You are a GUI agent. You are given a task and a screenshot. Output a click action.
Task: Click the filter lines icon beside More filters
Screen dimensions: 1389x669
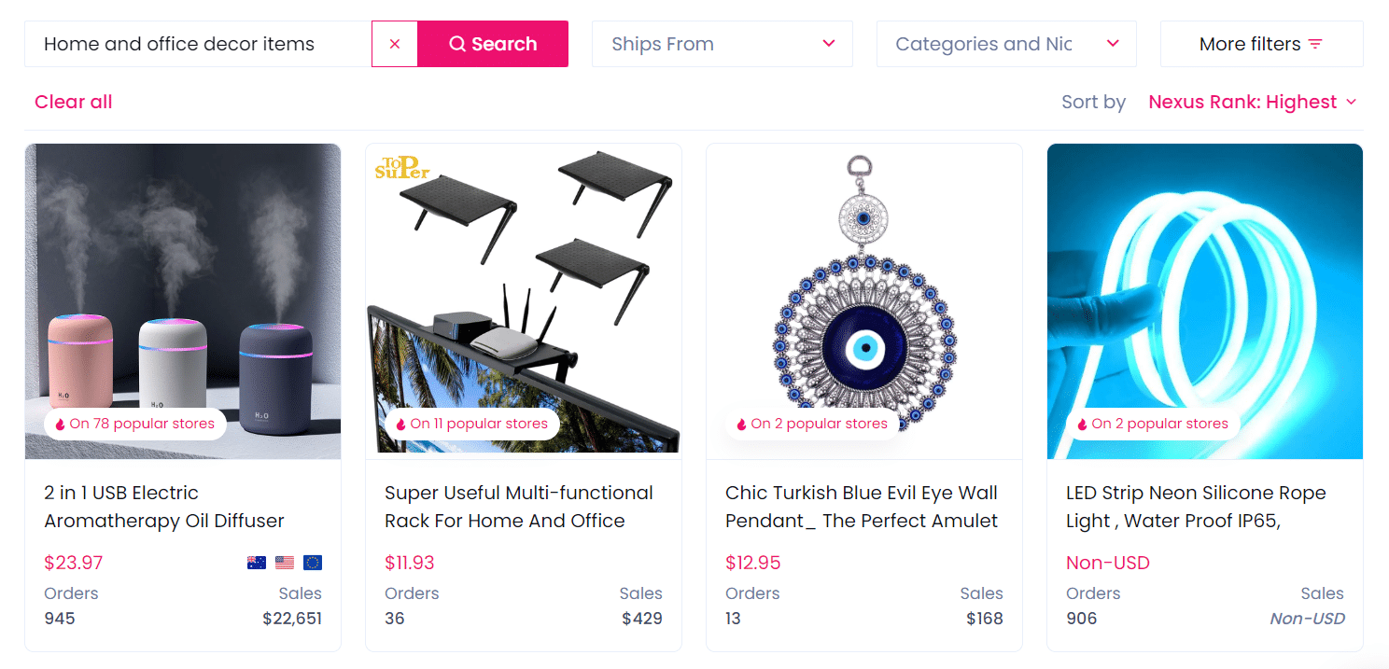(1315, 44)
